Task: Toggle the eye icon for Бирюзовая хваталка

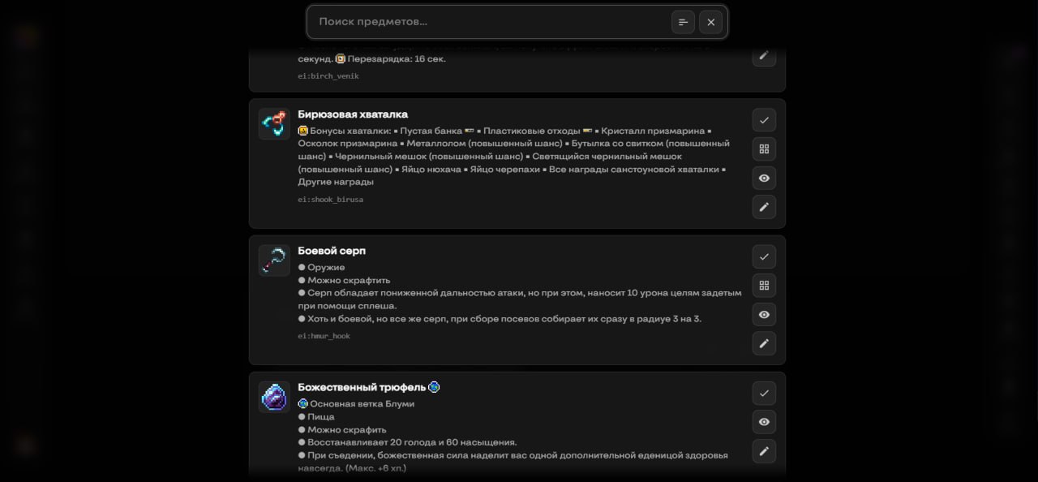Action: 764,179
